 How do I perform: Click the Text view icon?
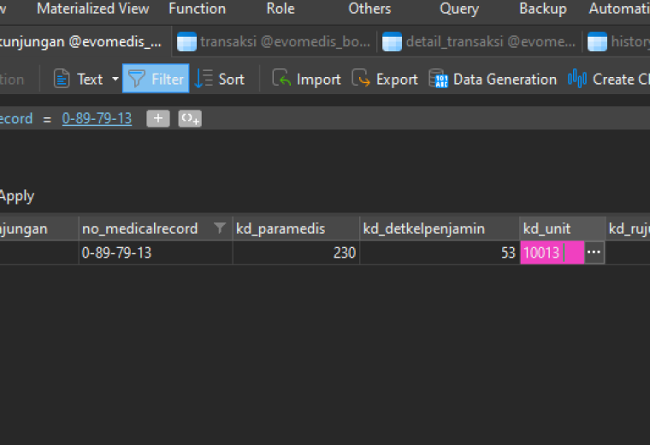point(62,79)
